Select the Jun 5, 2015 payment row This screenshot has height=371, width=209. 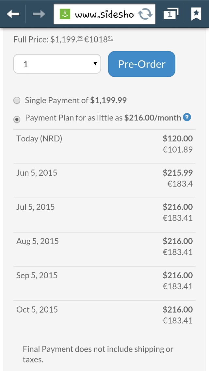pos(104,178)
